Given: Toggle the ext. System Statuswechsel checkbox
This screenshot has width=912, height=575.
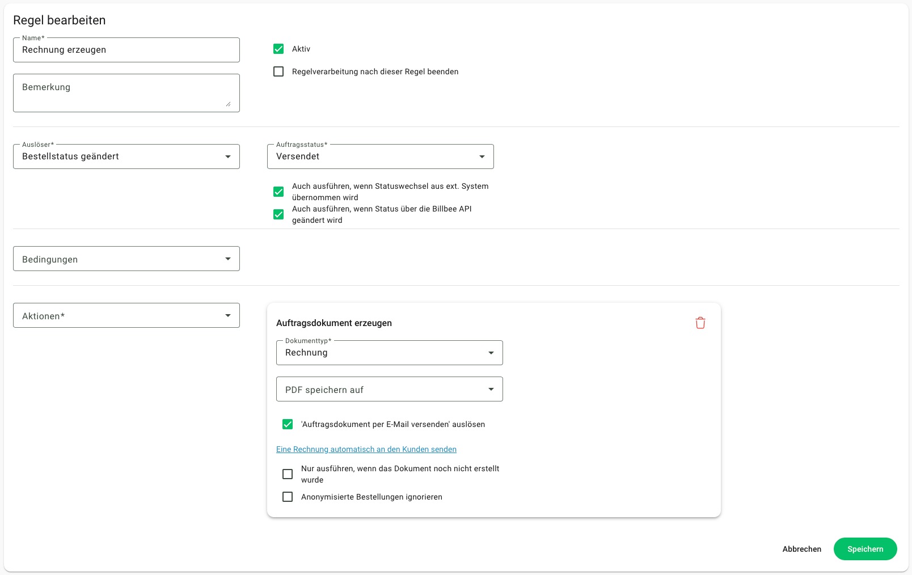Looking at the screenshot, I should 278,192.
